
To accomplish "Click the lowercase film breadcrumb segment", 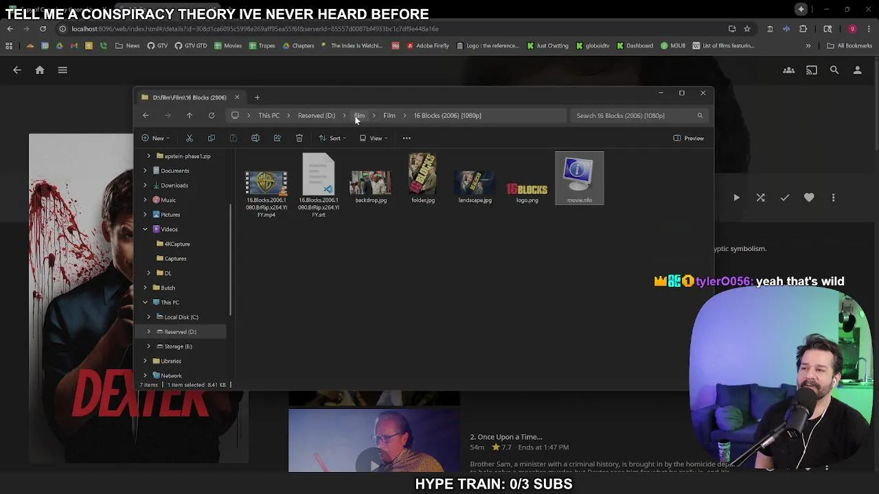I will (360, 115).
